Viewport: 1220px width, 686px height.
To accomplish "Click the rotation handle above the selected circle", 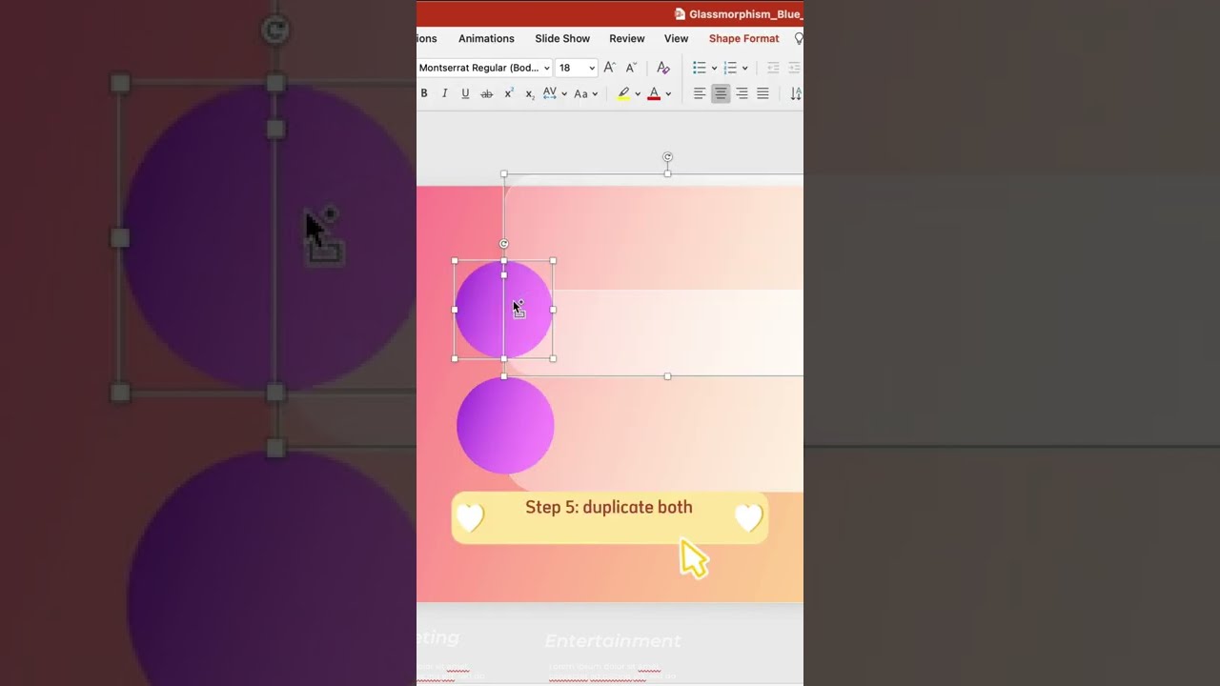I will (504, 244).
